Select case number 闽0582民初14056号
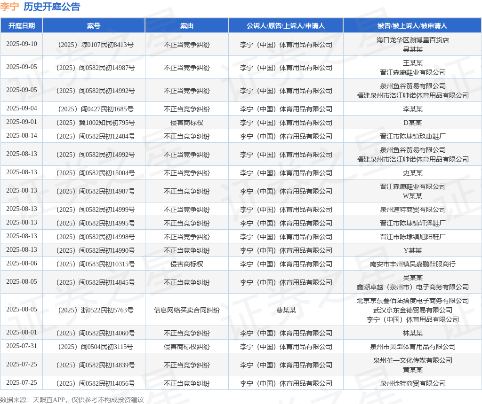This screenshot has width=482, height=404. 96,383
